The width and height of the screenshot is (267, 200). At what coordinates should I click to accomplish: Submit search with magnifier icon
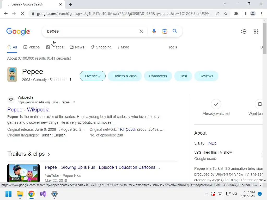[175, 31]
